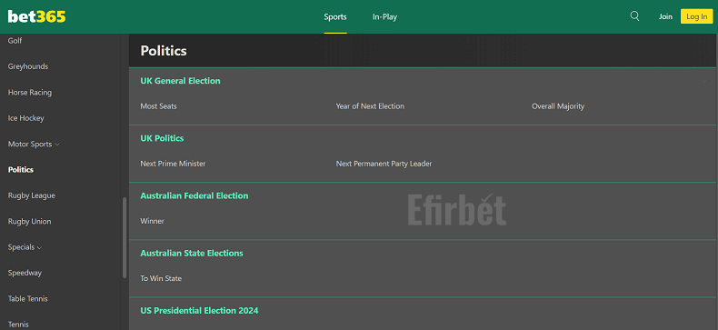Click the Join link
The height and width of the screenshot is (330, 718).
point(665,16)
